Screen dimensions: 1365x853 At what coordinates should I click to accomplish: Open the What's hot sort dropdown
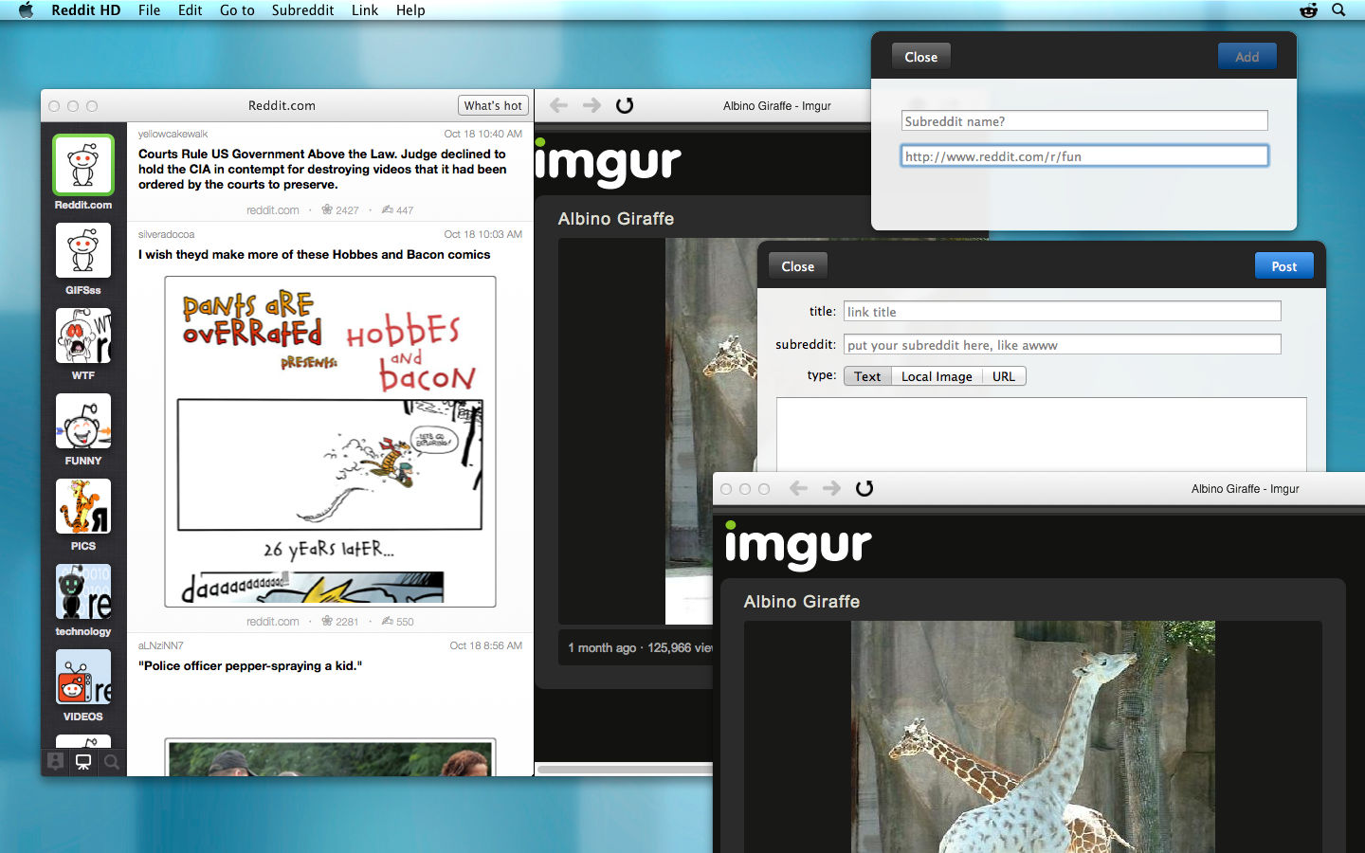point(493,105)
